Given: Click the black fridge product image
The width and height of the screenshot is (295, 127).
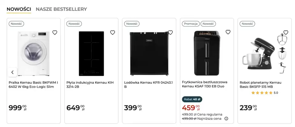Looking at the screenshot, I should click(149, 53).
